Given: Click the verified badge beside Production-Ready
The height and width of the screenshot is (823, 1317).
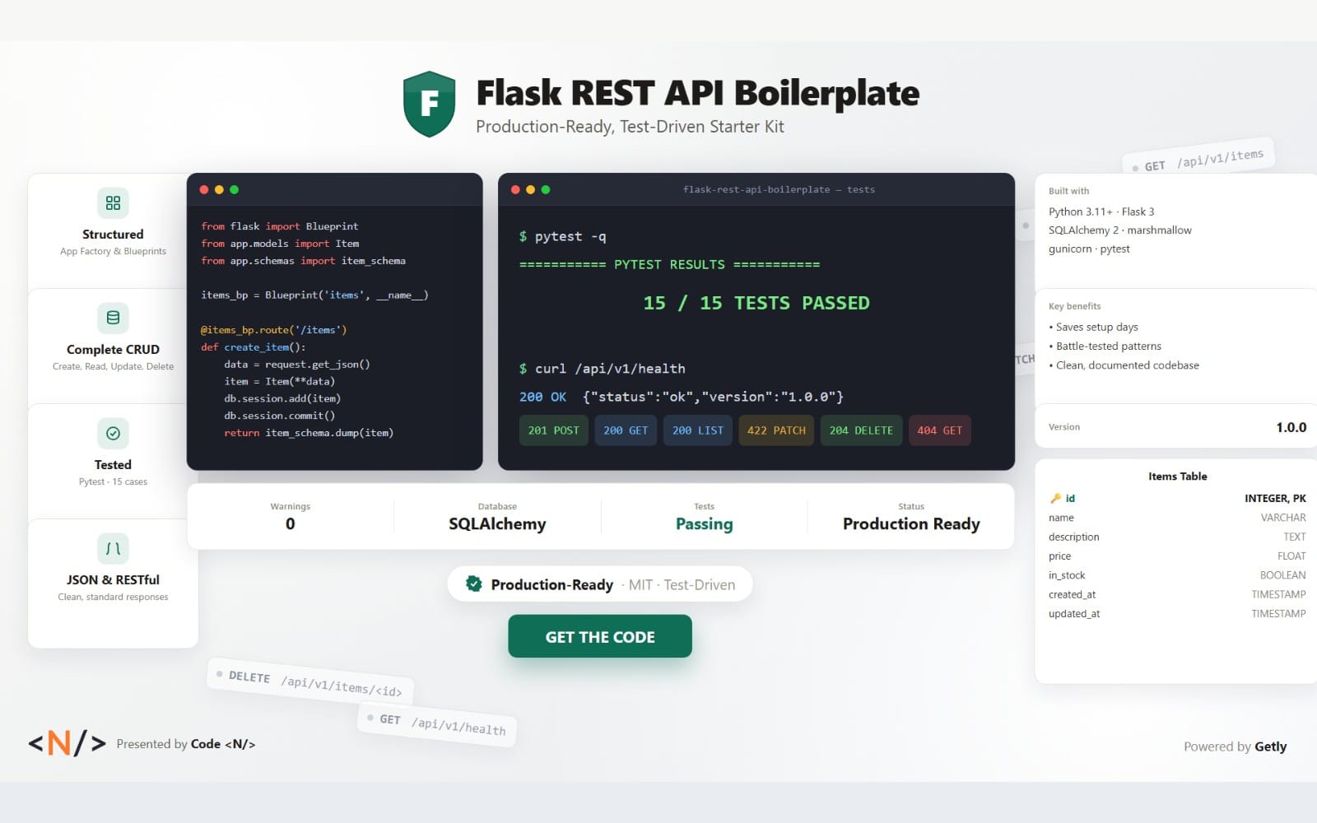Looking at the screenshot, I should tap(473, 584).
